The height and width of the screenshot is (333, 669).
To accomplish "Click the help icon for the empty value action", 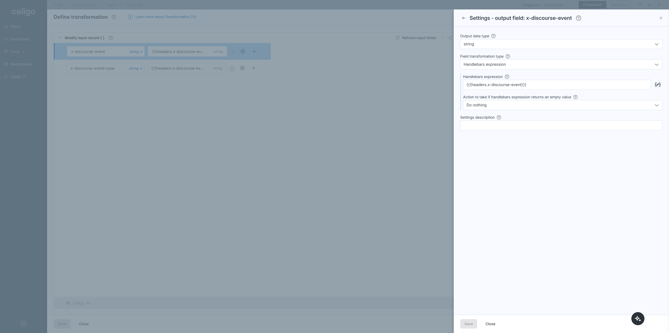I will click(575, 97).
